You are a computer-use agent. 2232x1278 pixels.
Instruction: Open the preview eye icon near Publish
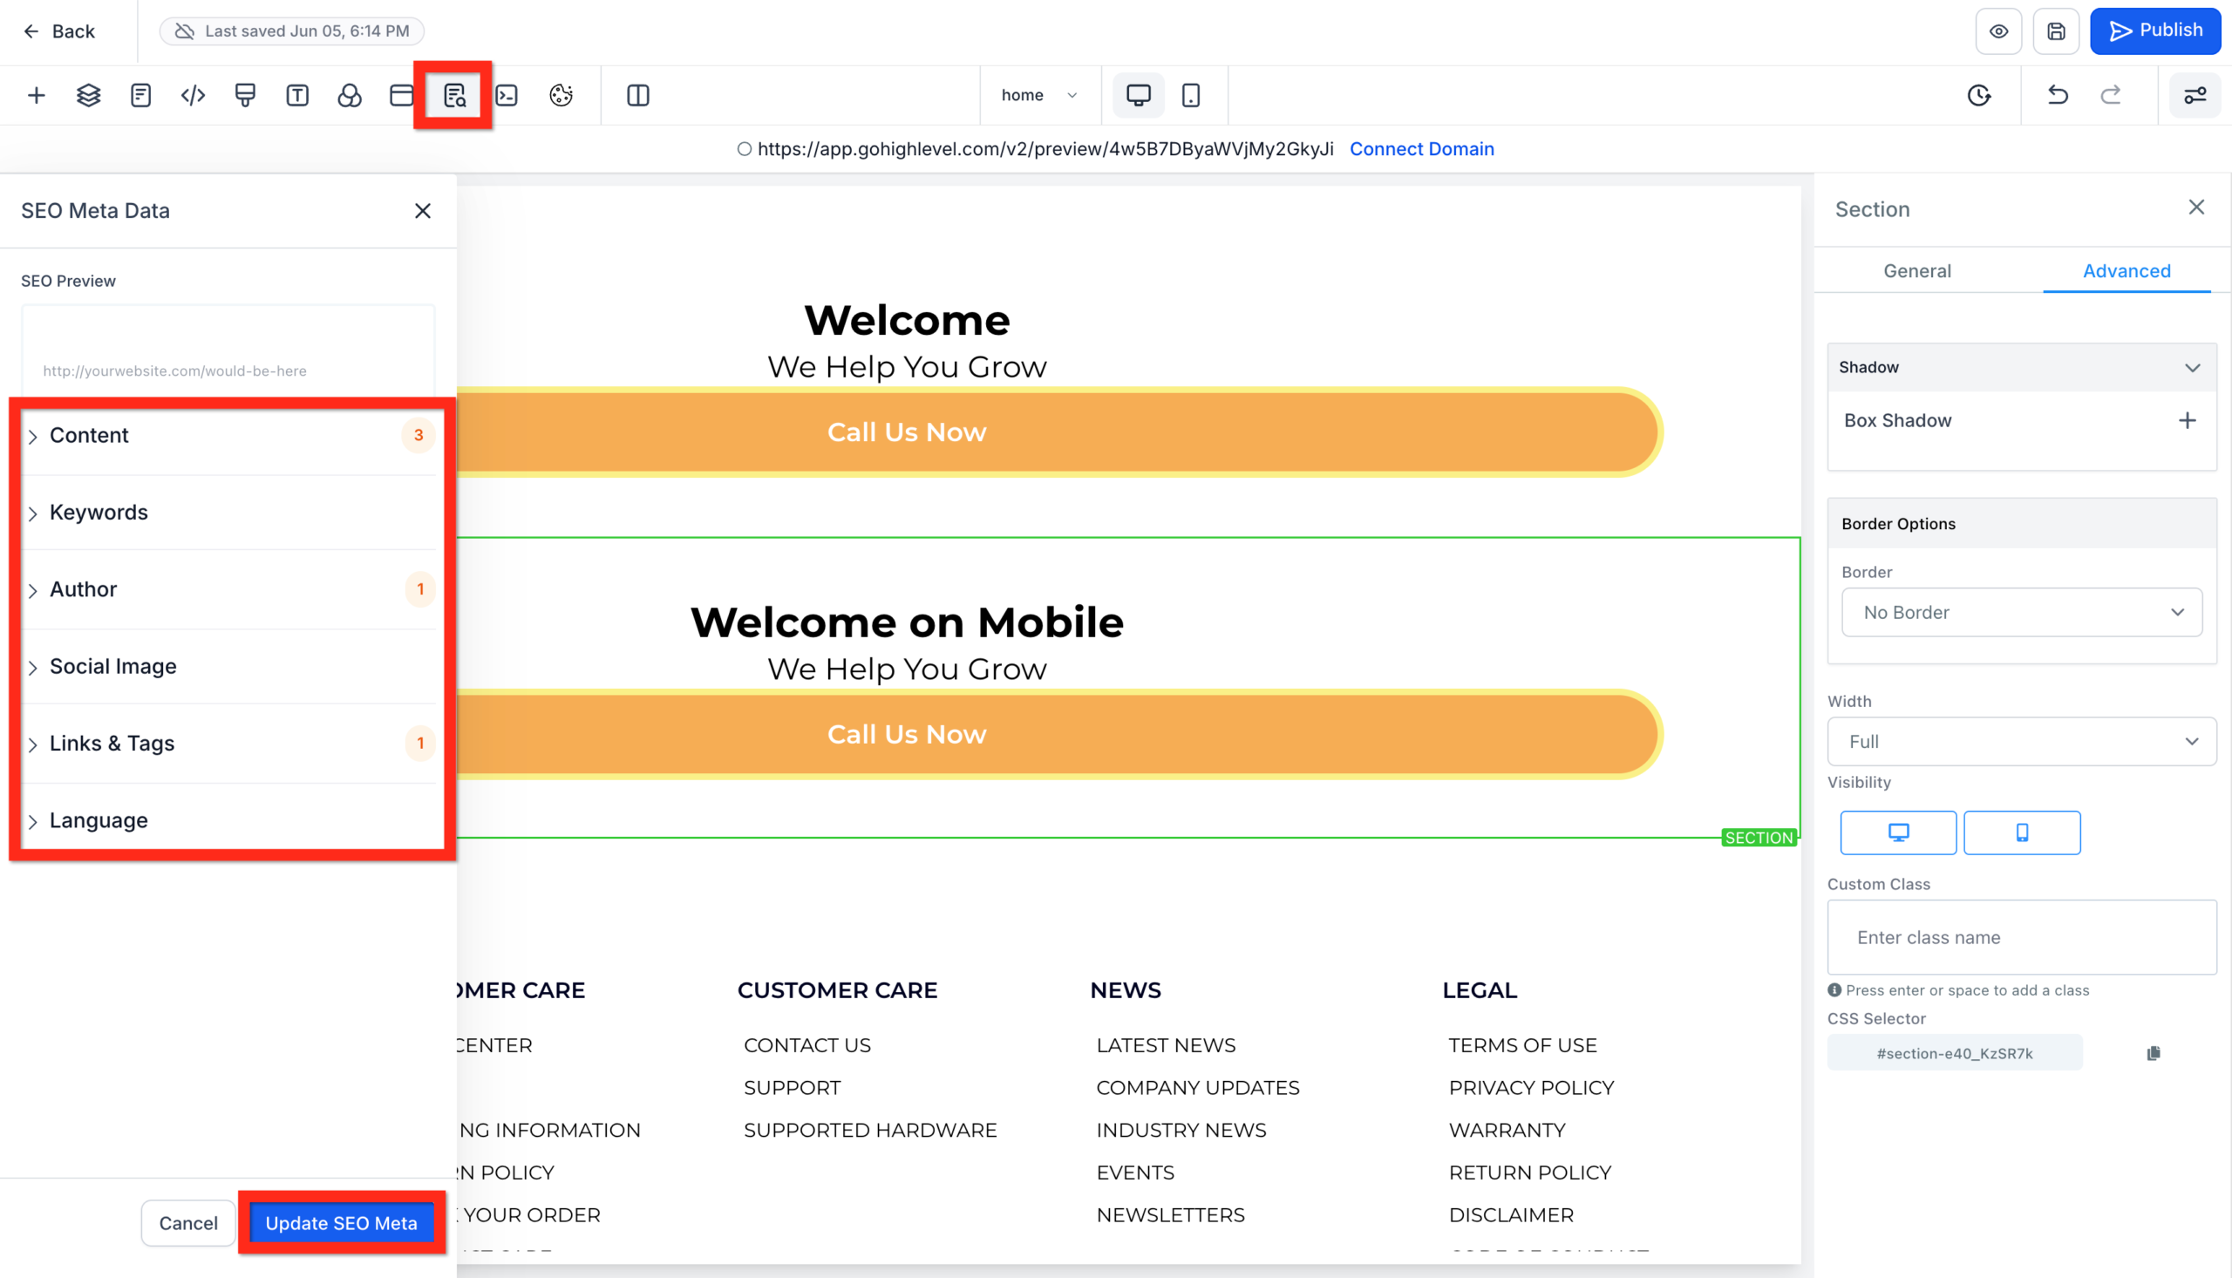[1998, 31]
